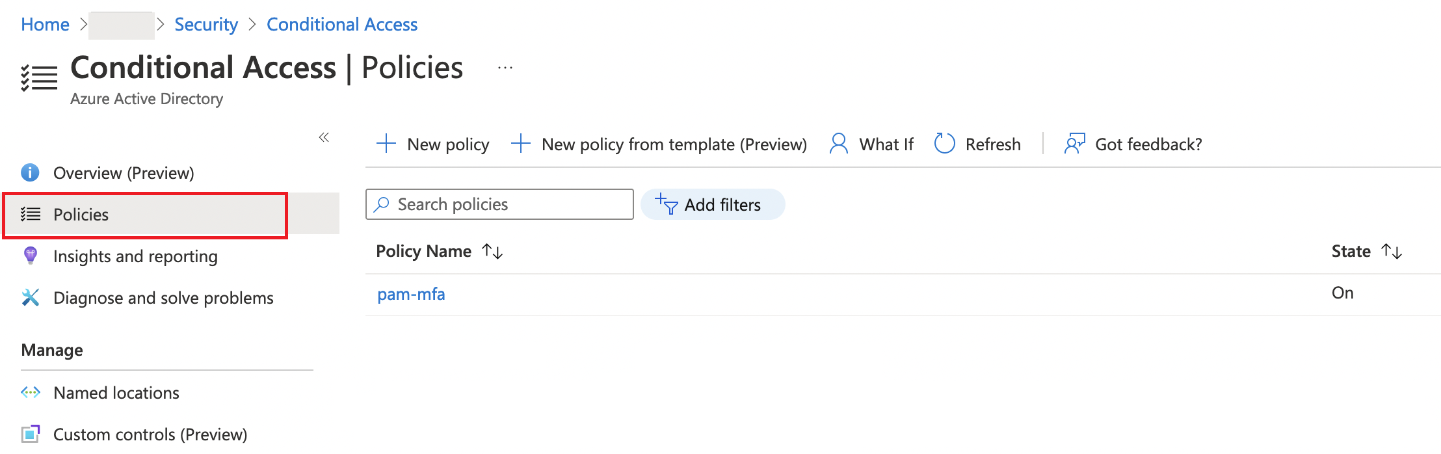Click the Policies list icon in sidebar

[x=30, y=215]
